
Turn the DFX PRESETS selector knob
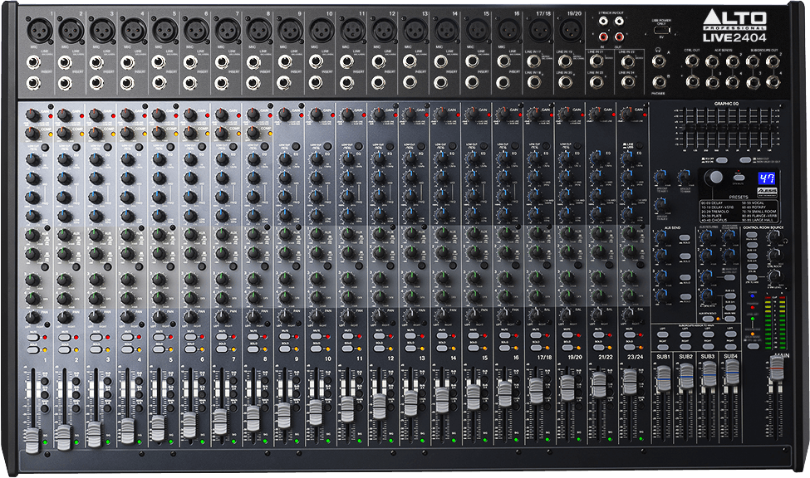pyautogui.click(x=714, y=178)
